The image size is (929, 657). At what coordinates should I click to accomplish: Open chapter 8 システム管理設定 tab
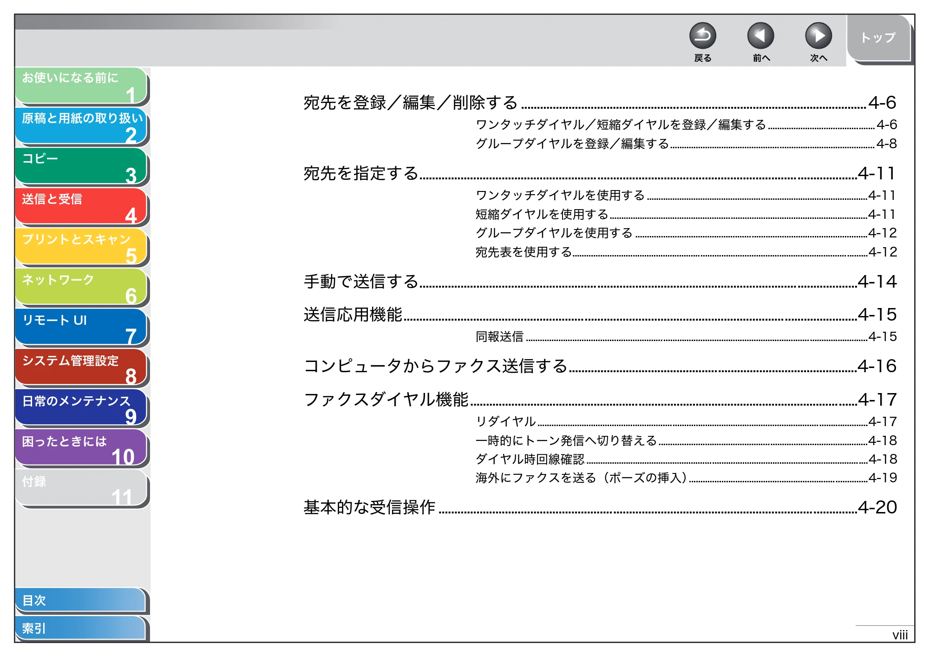(81, 368)
